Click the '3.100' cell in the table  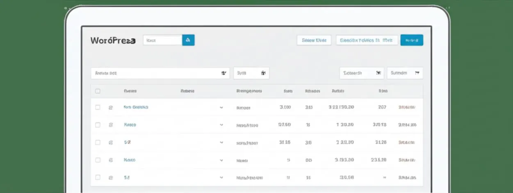click(x=285, y=107)
